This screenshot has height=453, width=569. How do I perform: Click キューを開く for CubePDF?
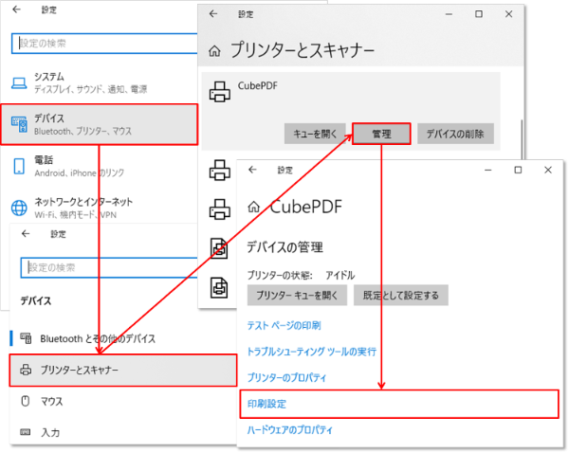coord(315,134)
